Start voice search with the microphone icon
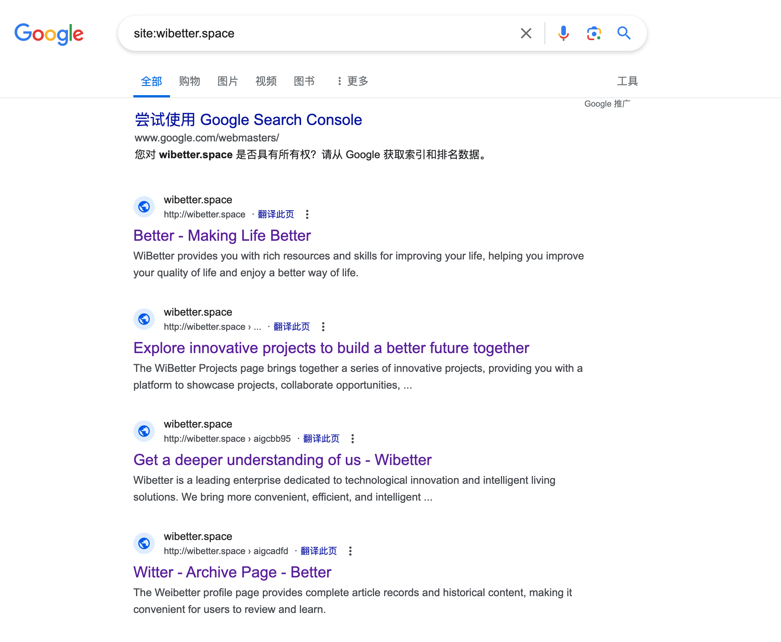Viewport: 781px width, 642px height. click(563, 33)
